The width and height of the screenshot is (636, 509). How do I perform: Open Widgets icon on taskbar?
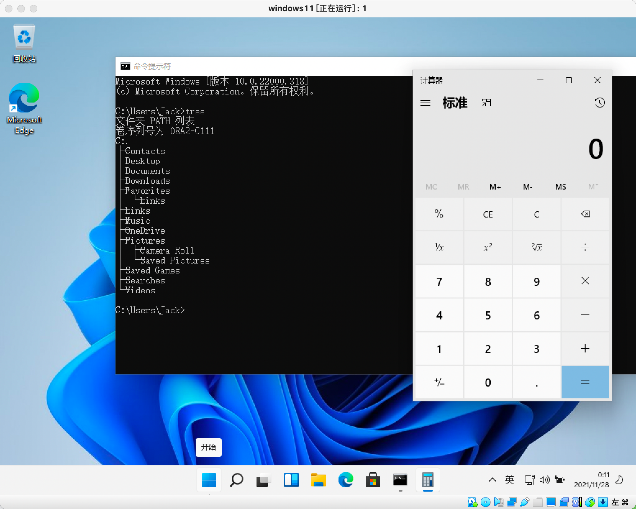coord(291,480)
